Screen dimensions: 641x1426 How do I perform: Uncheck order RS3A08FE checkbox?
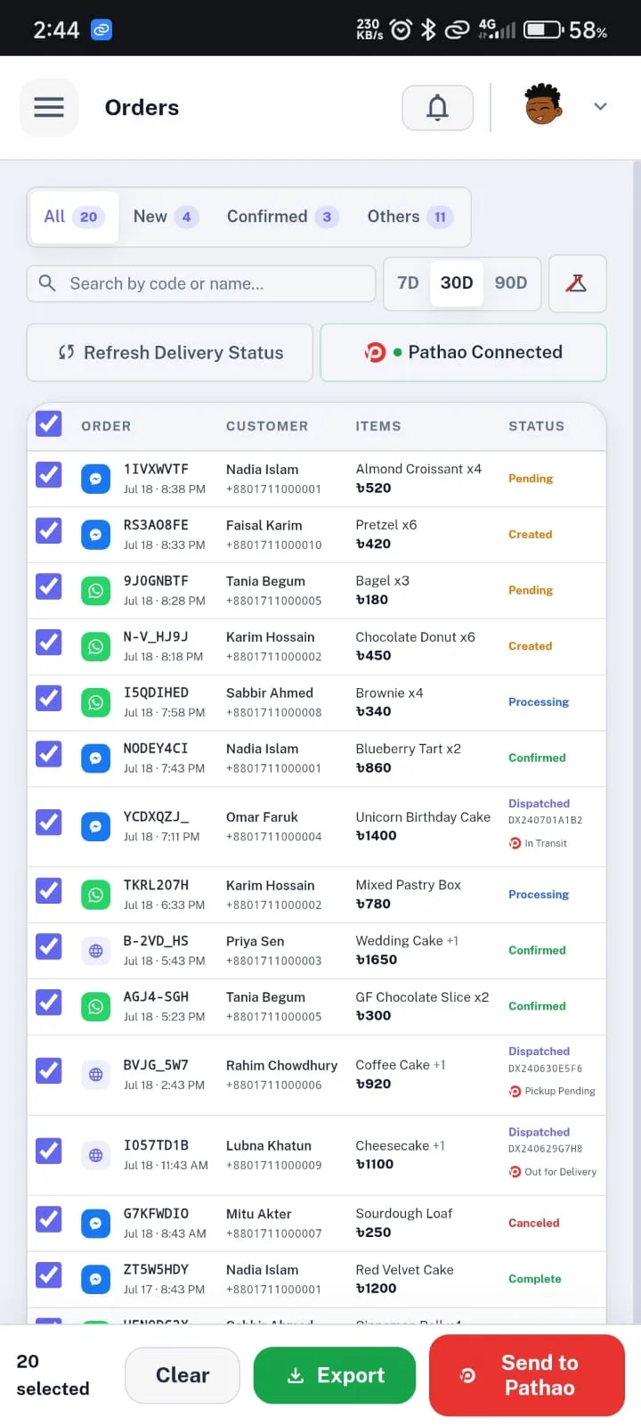(x=49, y=531)
